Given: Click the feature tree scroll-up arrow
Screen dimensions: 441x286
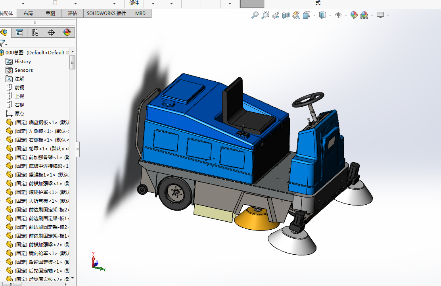Looking at the screenshot, I should tap(73, 52).
